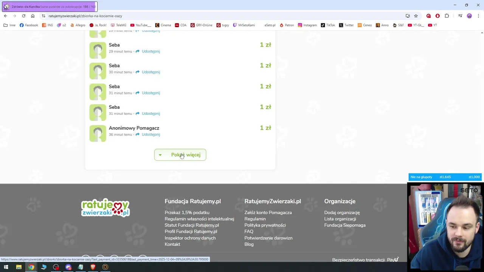View site information icon in address bar
This screenshot has width=484, height=272.
click(43, 16)
